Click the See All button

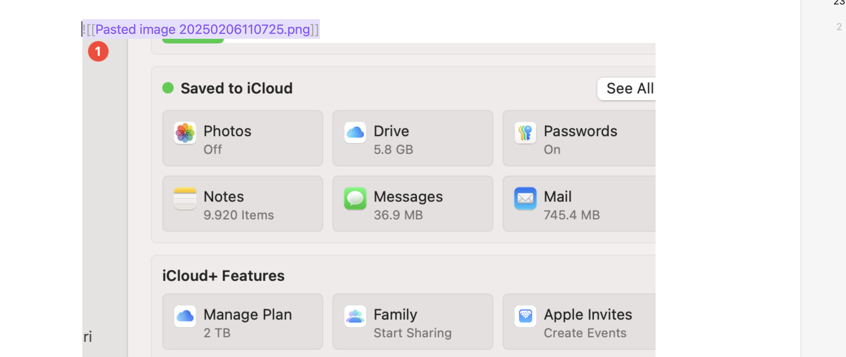tap(627, 89)
